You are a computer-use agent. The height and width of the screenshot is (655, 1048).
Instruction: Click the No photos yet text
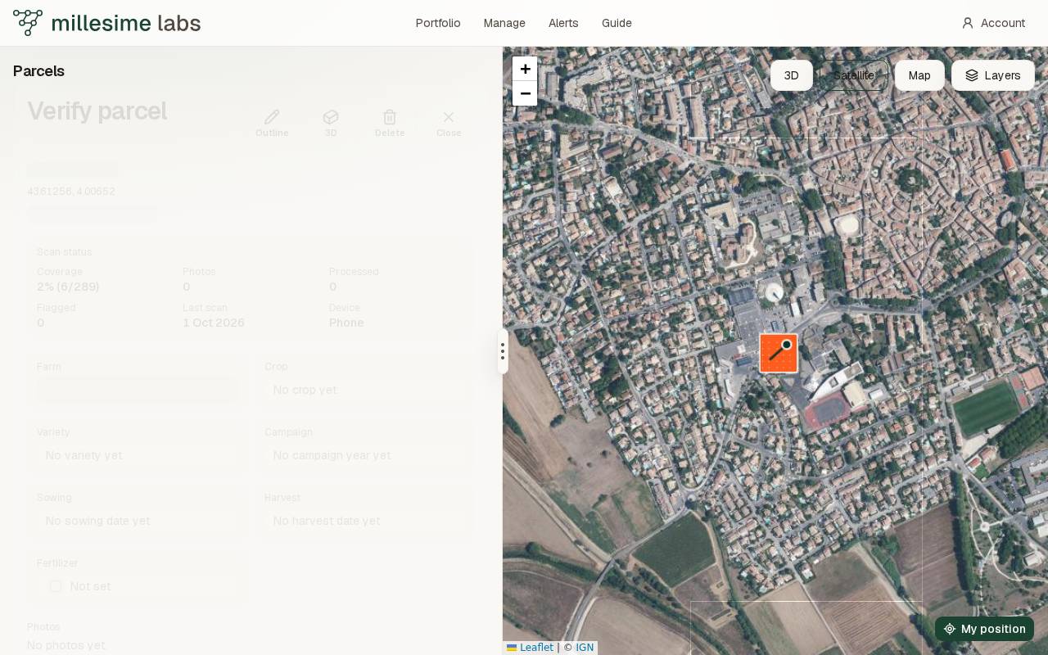point(66,645)
